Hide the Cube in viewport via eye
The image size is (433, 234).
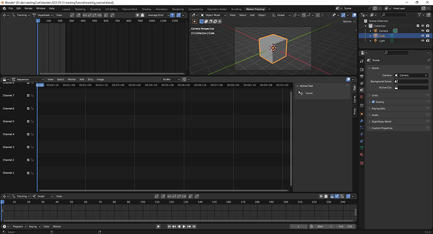(422, 36)
